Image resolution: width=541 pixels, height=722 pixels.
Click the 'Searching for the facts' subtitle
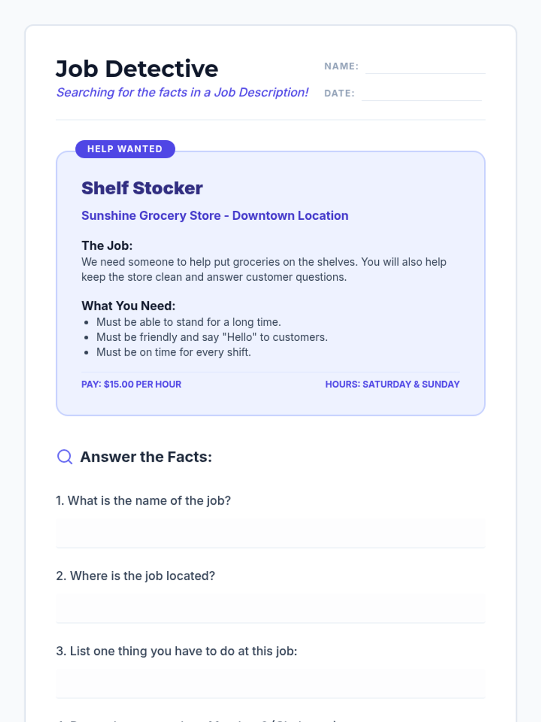pos(182,93)
